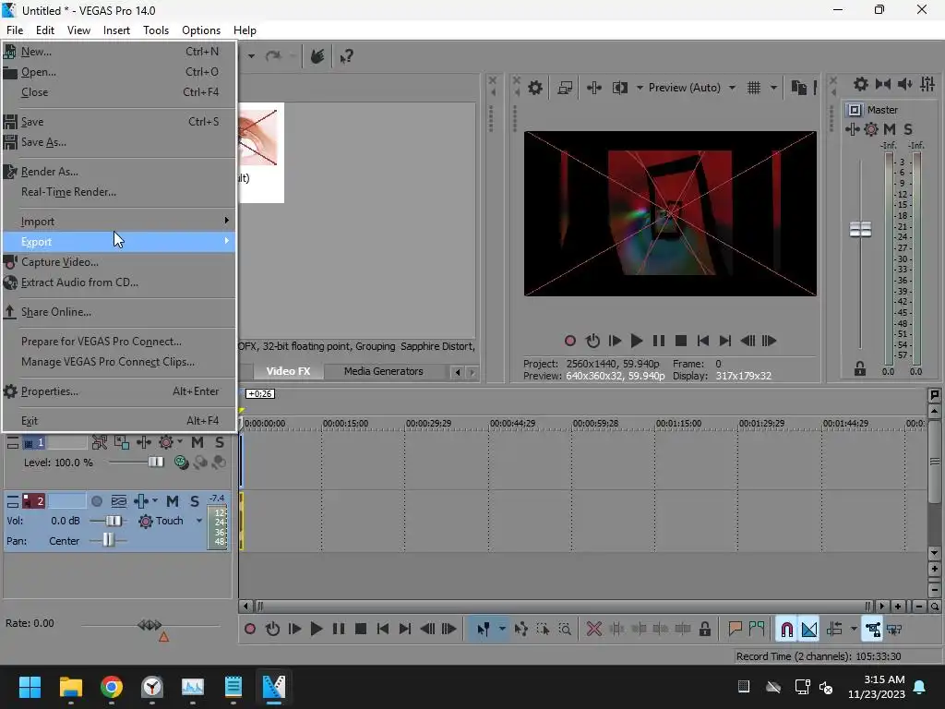The image size is (945, 709).
Task: Mute the Master bus
Action: (890, 129)
